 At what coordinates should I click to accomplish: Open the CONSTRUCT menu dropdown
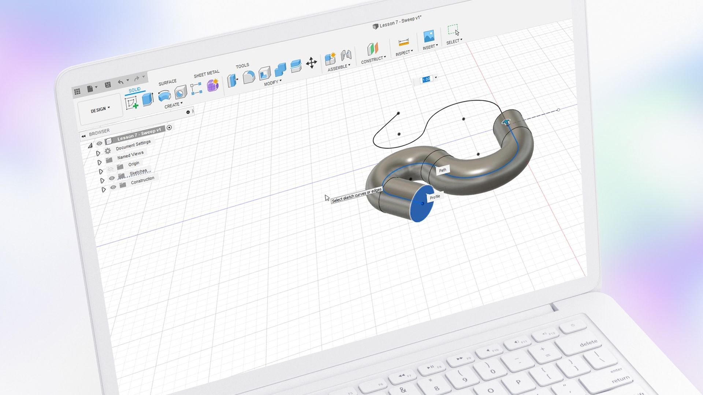tap(373, 60)
